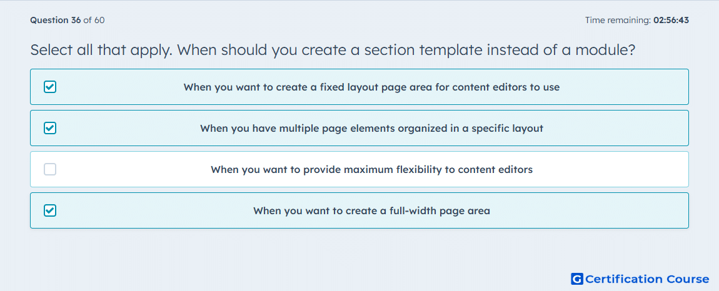Choose the answer text about full-width page area
Viewport: 719px width, 291px height.
[371, 211]
